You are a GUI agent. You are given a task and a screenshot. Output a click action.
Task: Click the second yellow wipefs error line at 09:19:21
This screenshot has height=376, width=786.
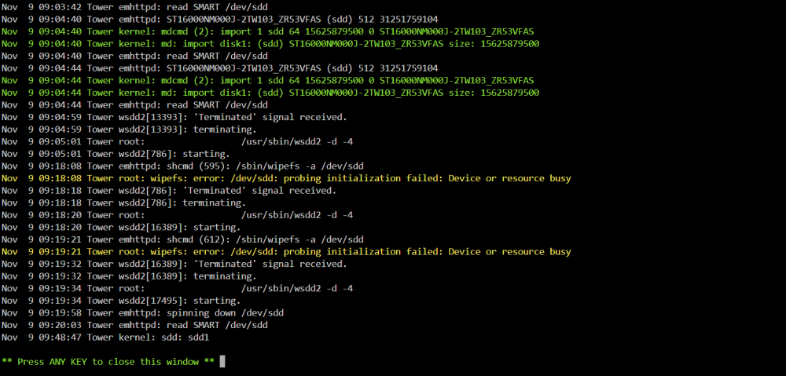(286, 251)
